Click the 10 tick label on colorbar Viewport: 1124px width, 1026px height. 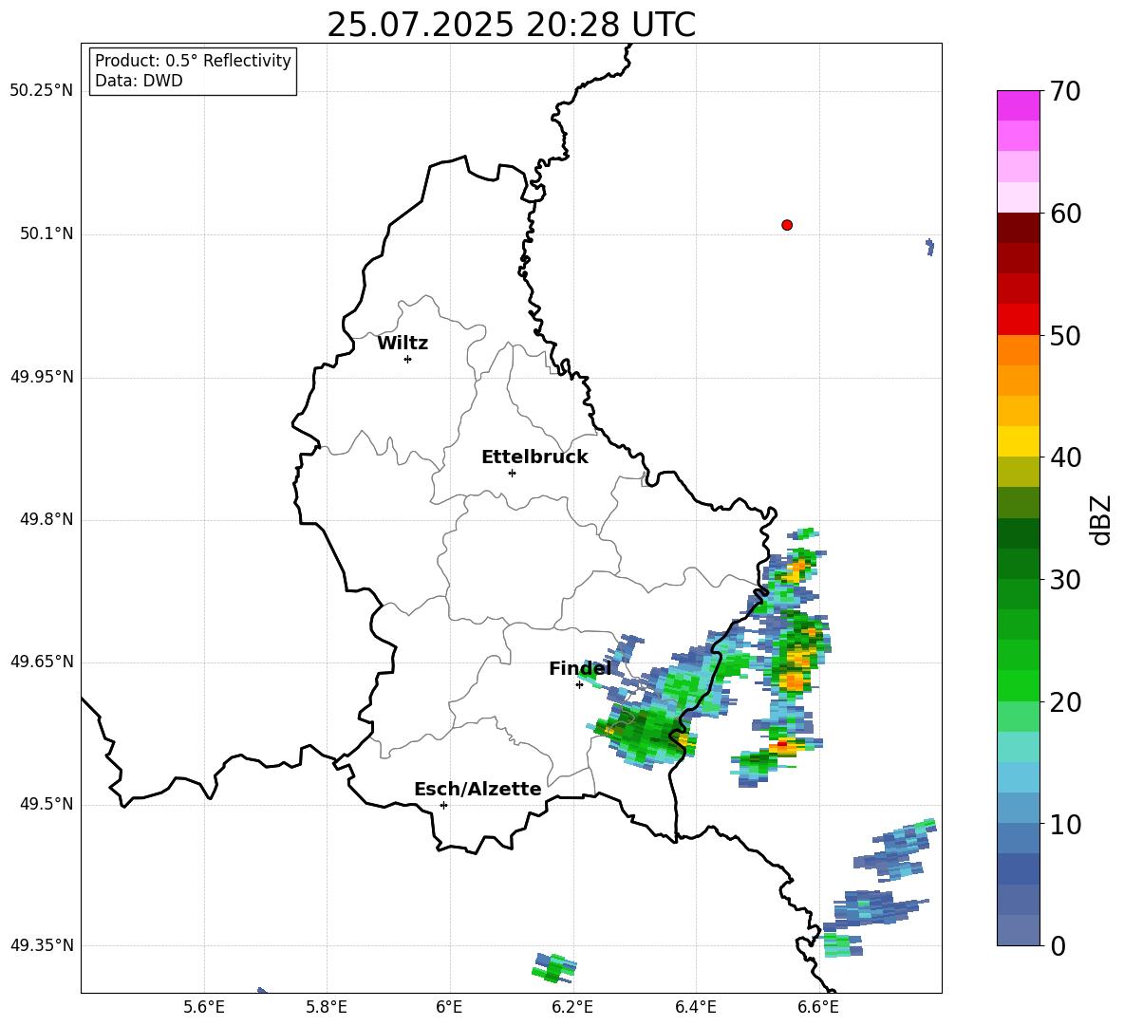(x=1065, y=824)
